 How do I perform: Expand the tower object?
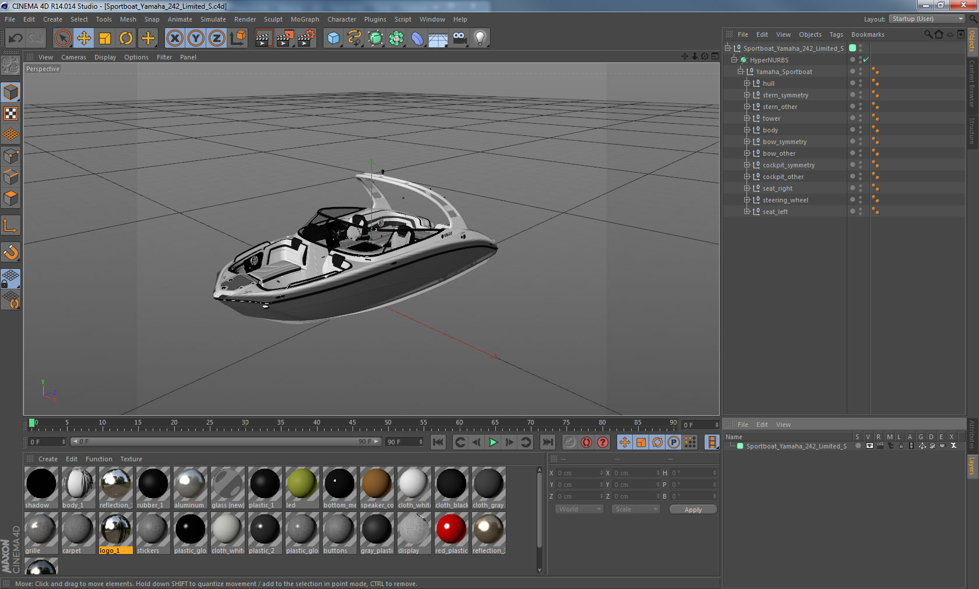click(x=747, y=118)
